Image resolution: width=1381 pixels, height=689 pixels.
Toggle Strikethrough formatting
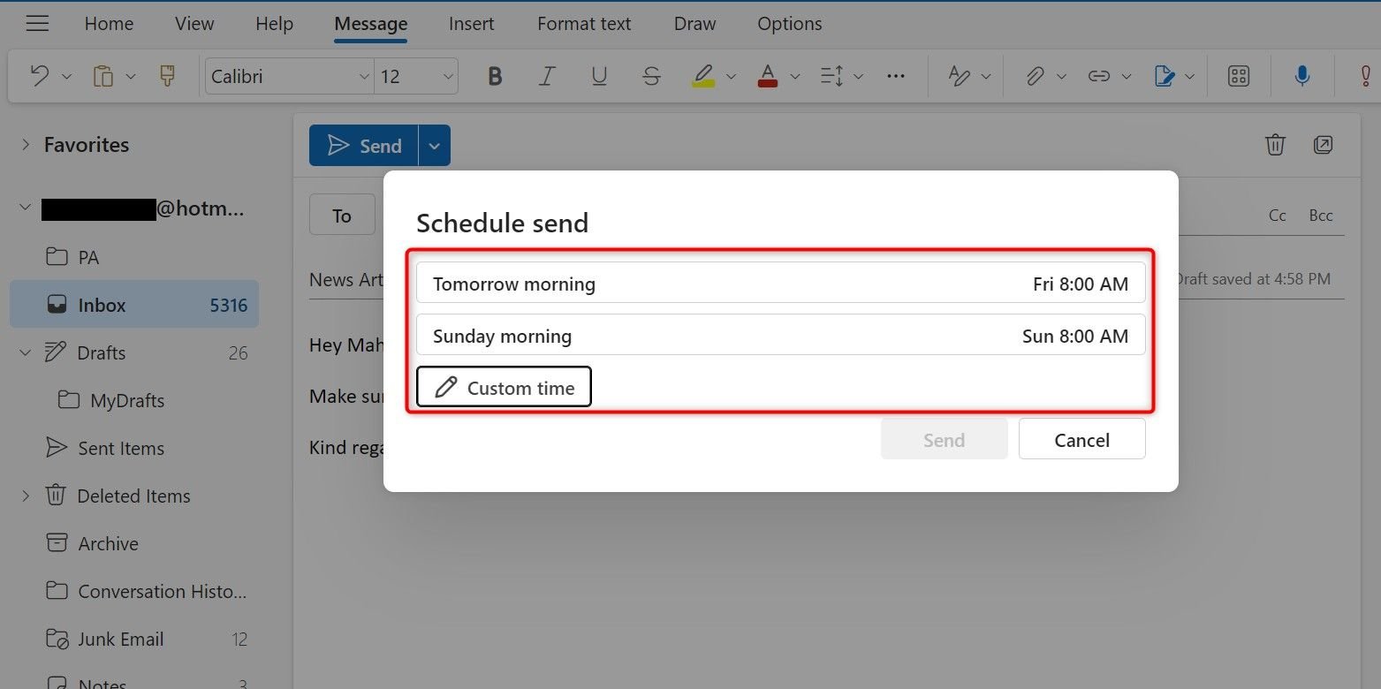(651, 77)
